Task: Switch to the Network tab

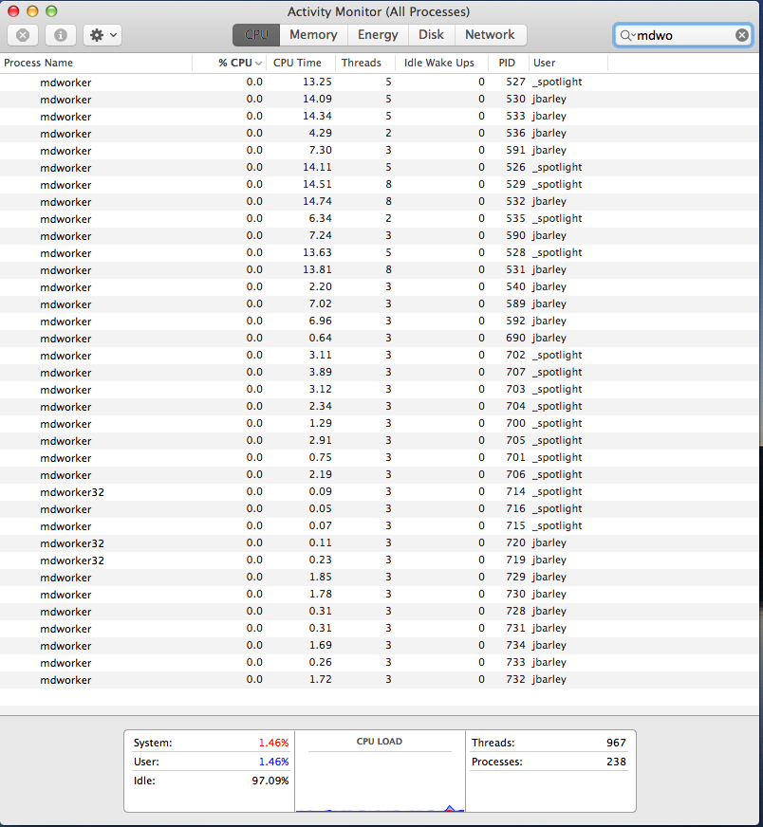Action: pyautogui.click(x=490, y=35)
